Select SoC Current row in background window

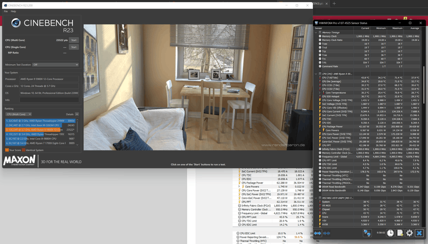pos(272,171)
